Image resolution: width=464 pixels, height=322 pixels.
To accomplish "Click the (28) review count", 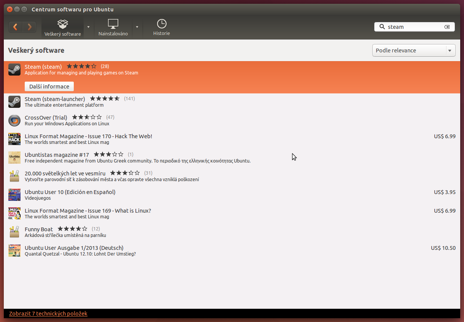I will (105, 66).
